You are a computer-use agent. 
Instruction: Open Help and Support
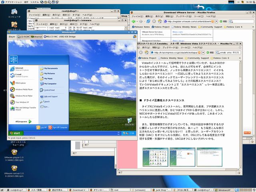click(x=49, y=96)
